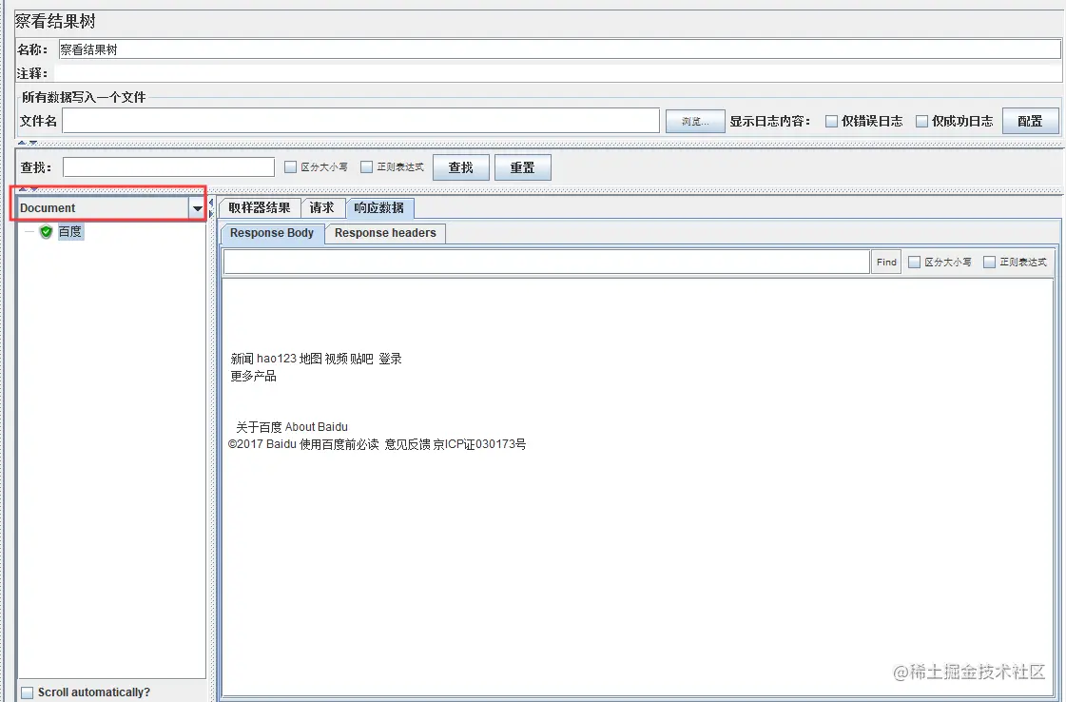Check 区分大小写 in the search panel
This screenshot has width=1066, height=702.
click(288, 166)
